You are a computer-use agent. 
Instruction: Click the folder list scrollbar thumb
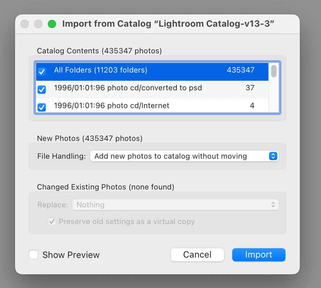[274, 71]
